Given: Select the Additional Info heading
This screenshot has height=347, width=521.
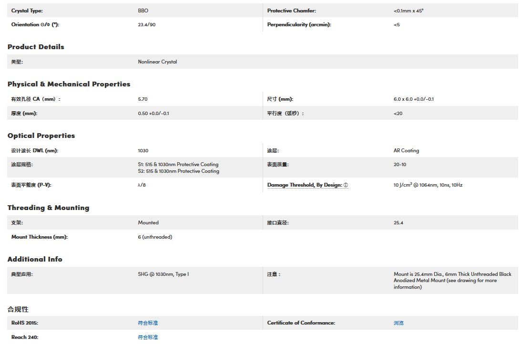Looking at the screenshot, I should pos(35,259).
